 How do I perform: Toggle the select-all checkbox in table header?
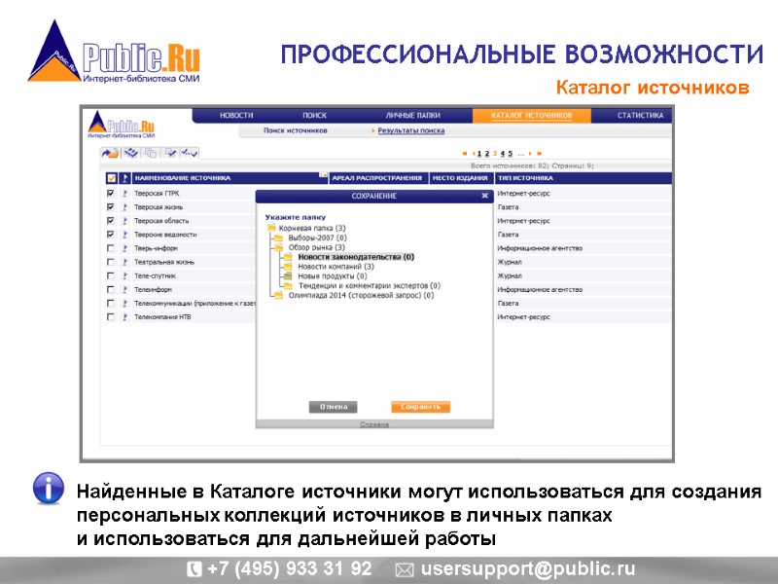(111, 178)
